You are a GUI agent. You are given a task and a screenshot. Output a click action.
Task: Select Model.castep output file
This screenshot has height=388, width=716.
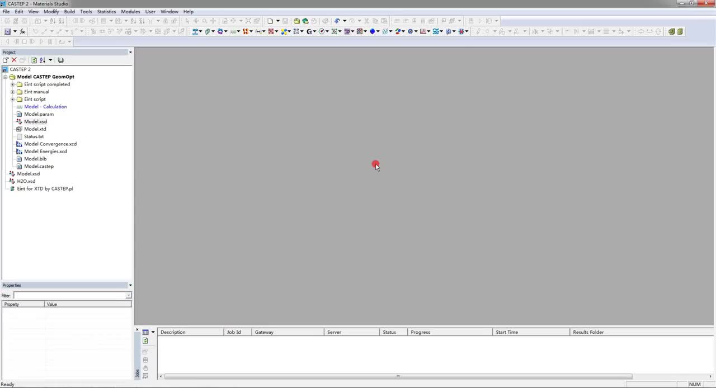pyautogui.click(x=39, y=166)
